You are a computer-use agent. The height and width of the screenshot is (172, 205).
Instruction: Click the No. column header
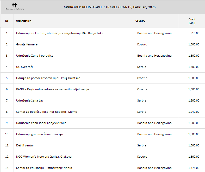click(x=7, y=21)
